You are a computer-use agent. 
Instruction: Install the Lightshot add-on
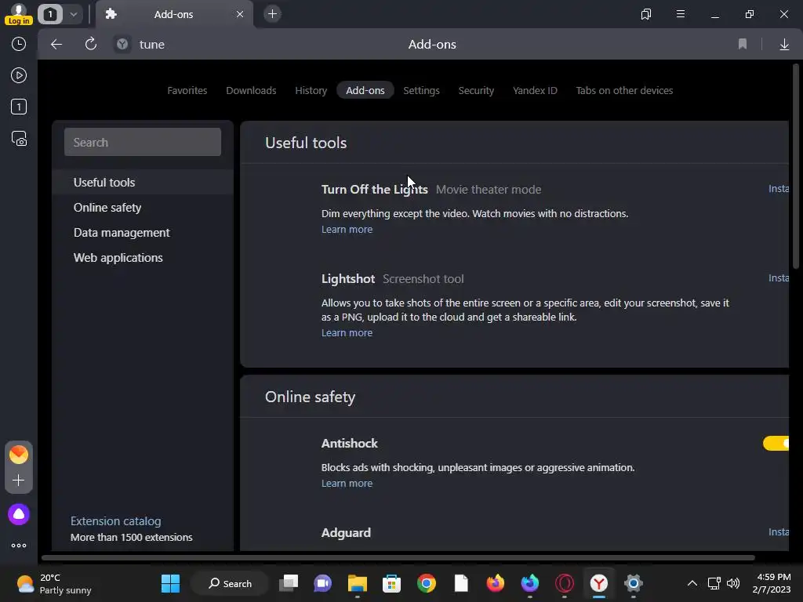(779, 278)
